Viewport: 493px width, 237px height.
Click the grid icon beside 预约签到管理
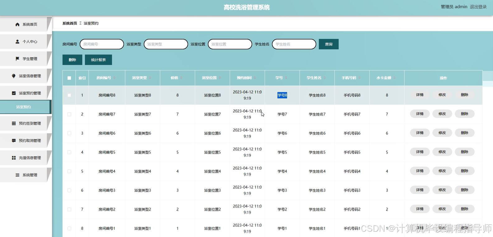[x=14, y=123]
